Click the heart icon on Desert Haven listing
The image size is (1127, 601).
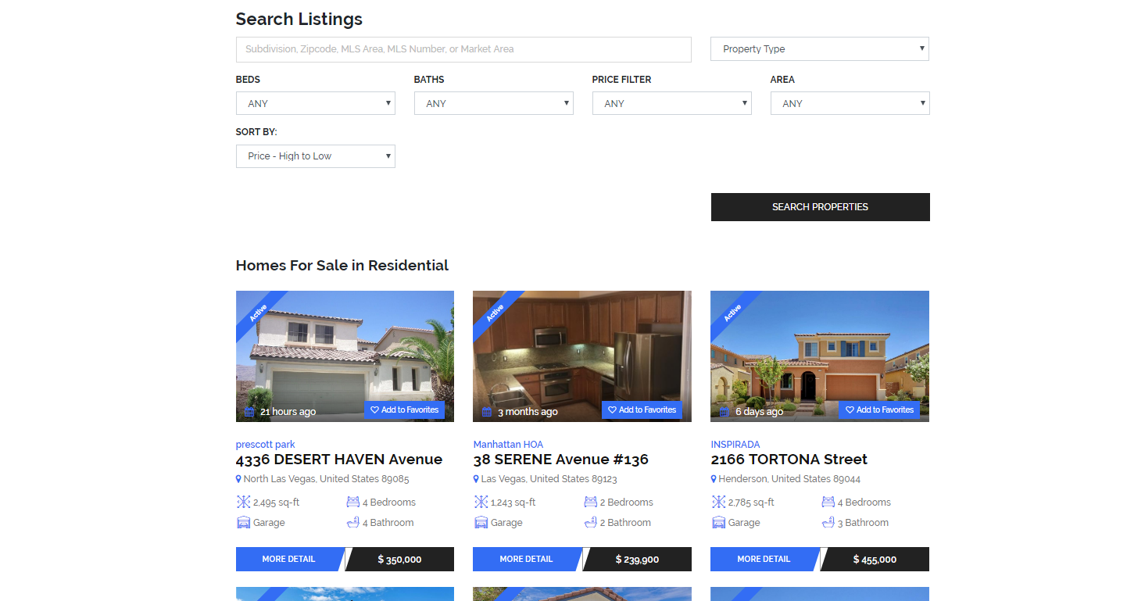pyautogui.click(x=374, y=410)
